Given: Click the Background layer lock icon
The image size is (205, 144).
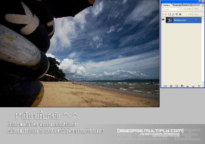Looking at the screenshot, I should click(197, 20).
